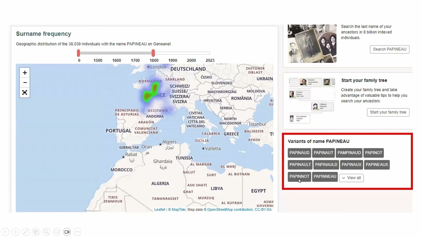Viewport: 421px width, 237px height.
Task: Click the PAPINEAUX variant tag
Action: click(377, 165)
